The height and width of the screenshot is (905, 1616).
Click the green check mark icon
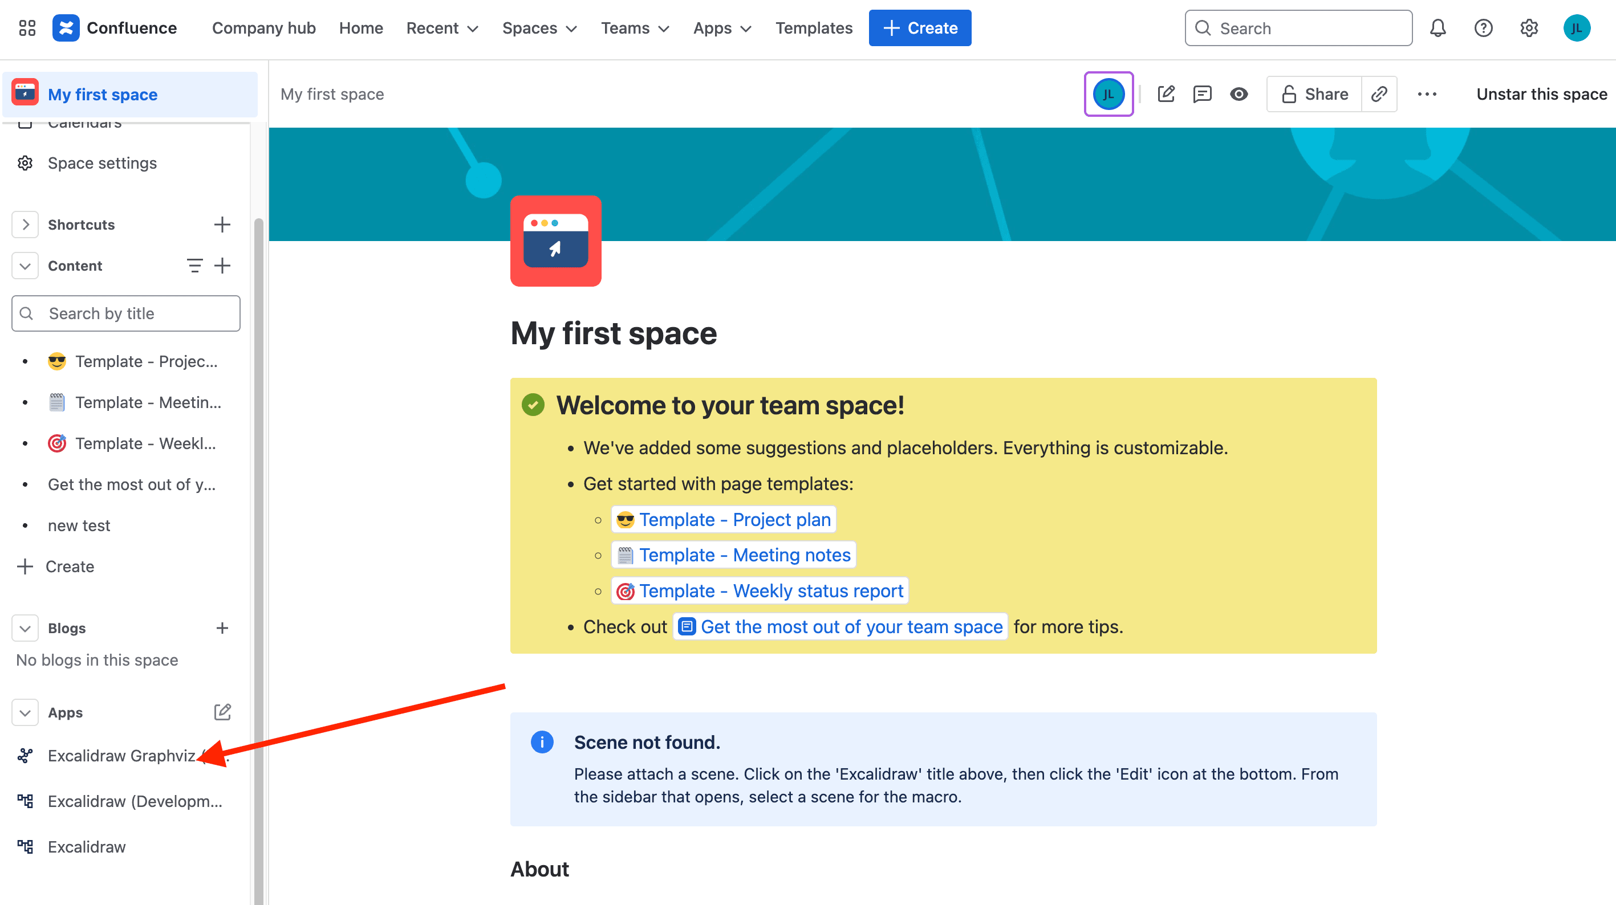click(x=533, y=405)
